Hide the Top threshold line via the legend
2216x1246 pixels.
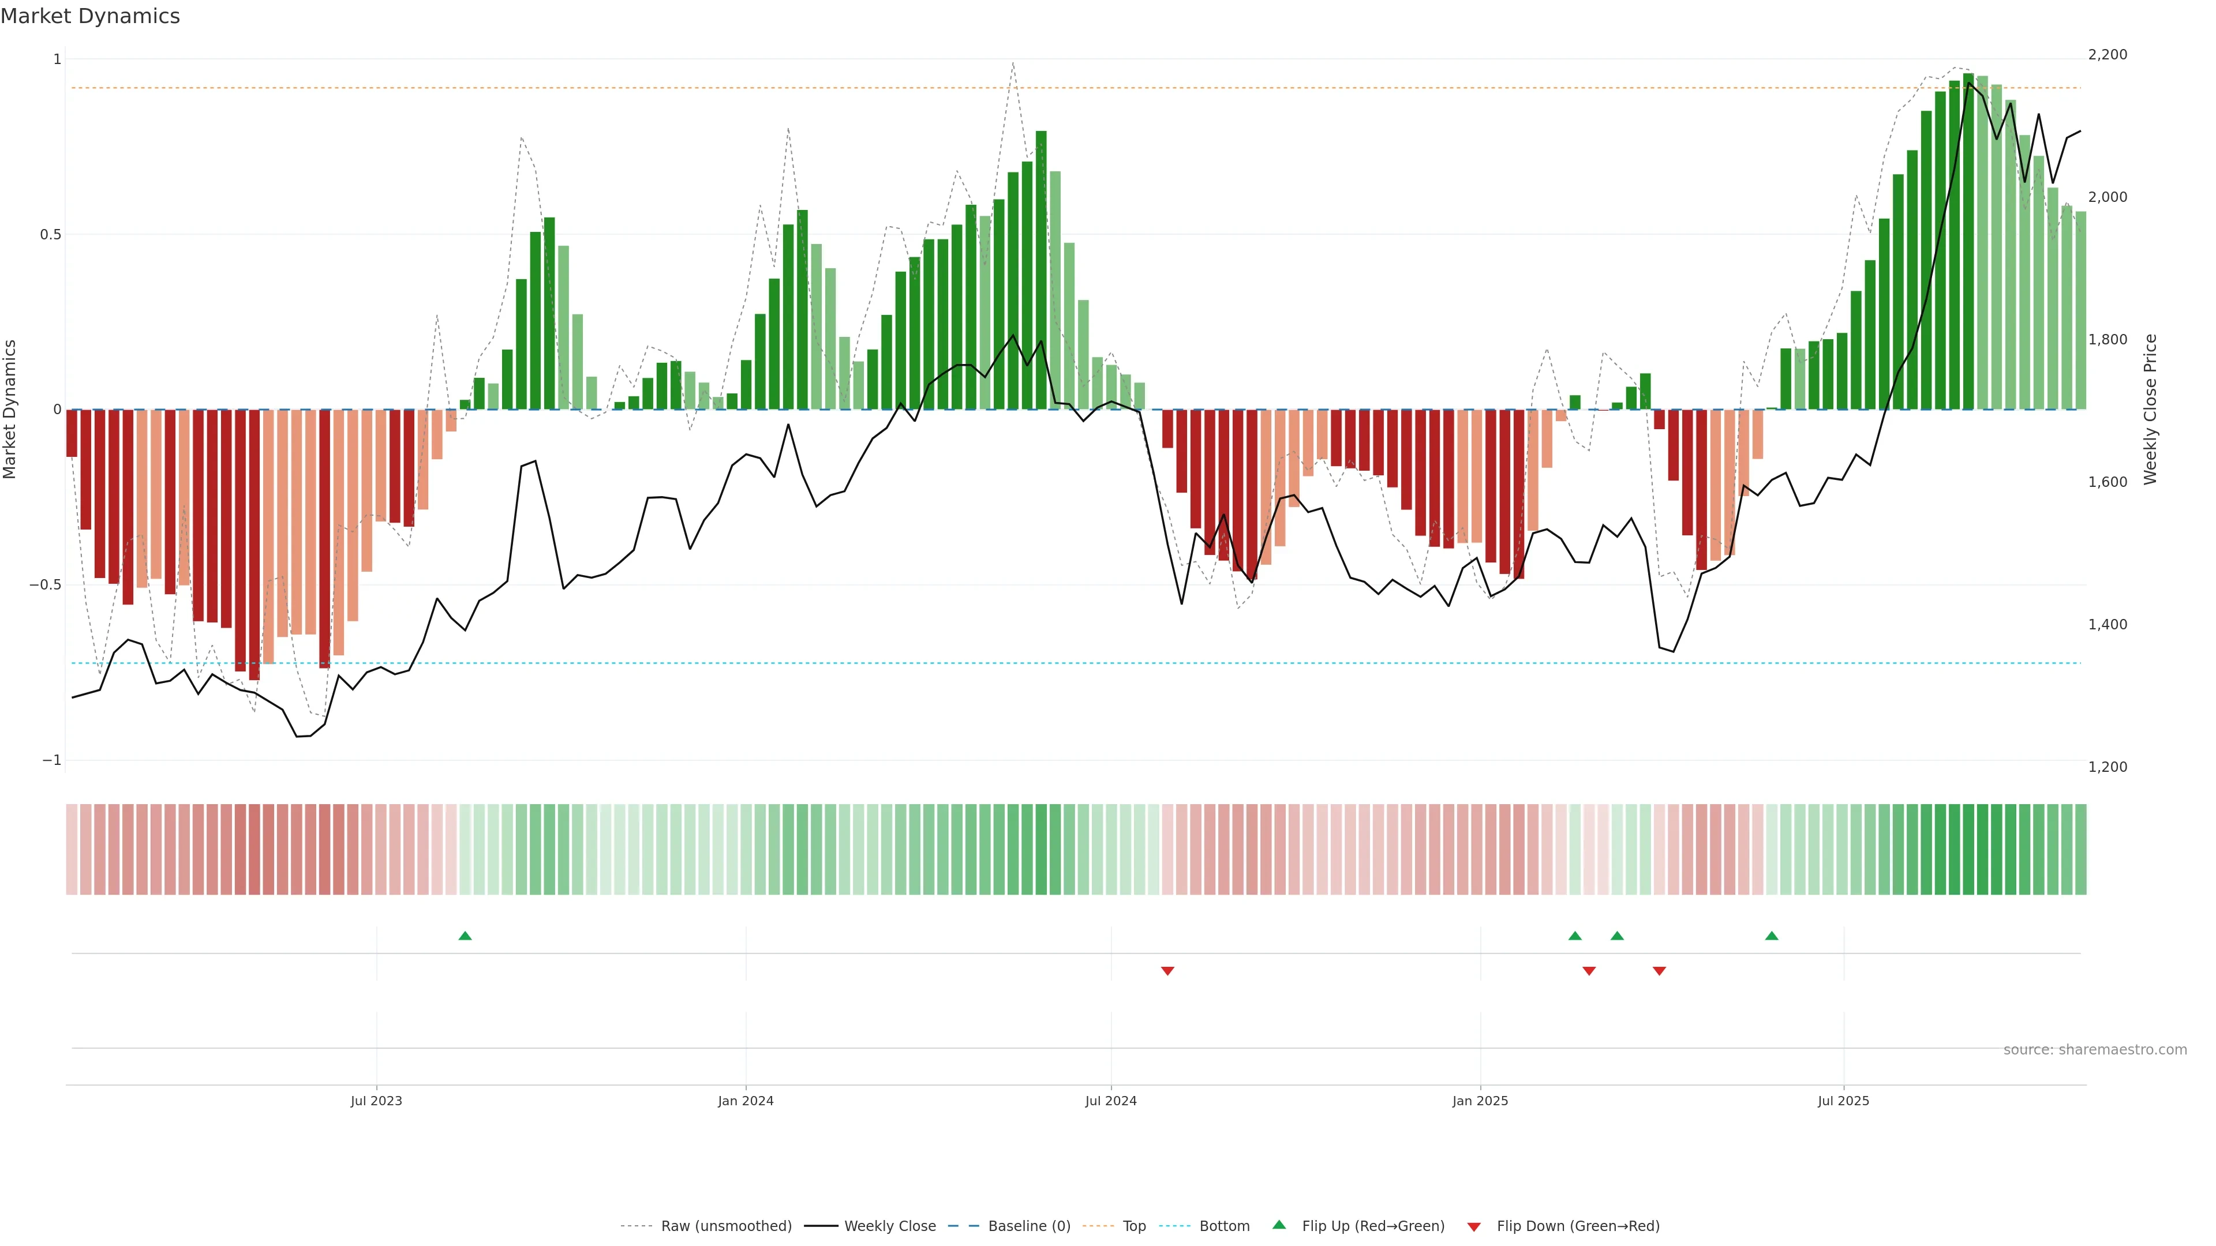(x=1134, y=1226)
